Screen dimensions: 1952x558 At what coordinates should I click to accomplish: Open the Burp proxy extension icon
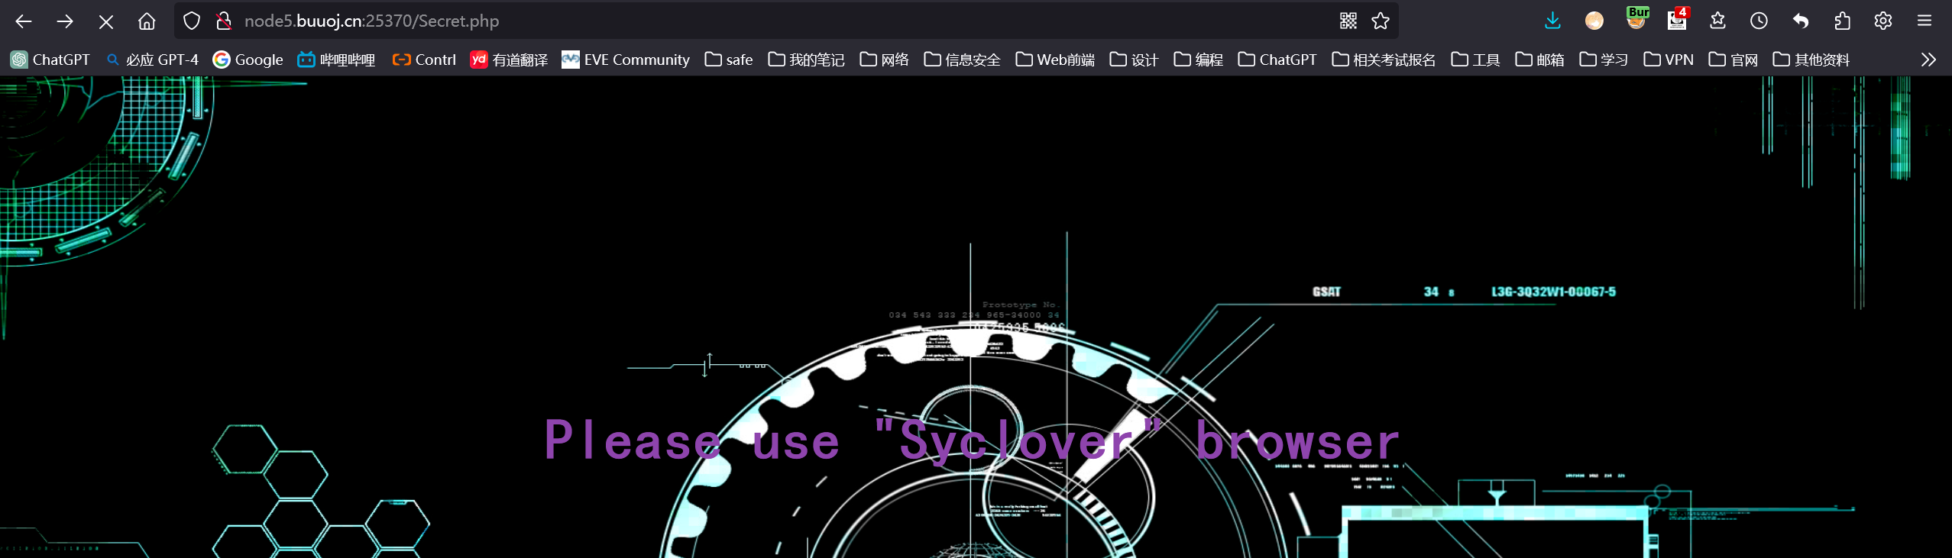pyautogui.click(x=1636, y=18)
